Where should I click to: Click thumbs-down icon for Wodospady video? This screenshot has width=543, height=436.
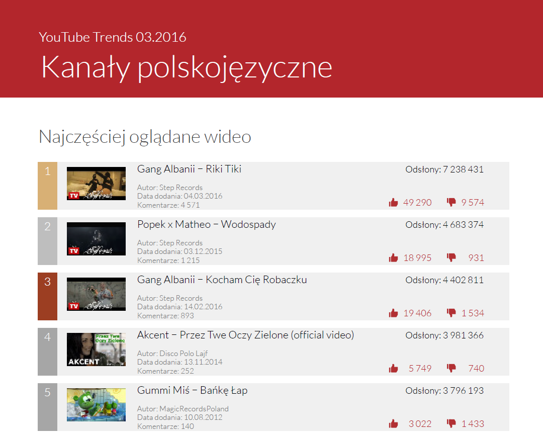[451, 257]
